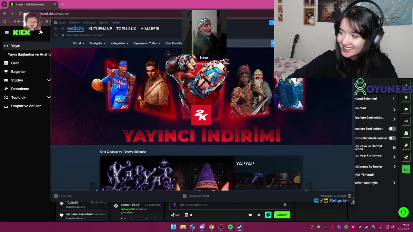
Task: Toggle abonelere özel sohbet switch
Action: click(x=392, y=129)
